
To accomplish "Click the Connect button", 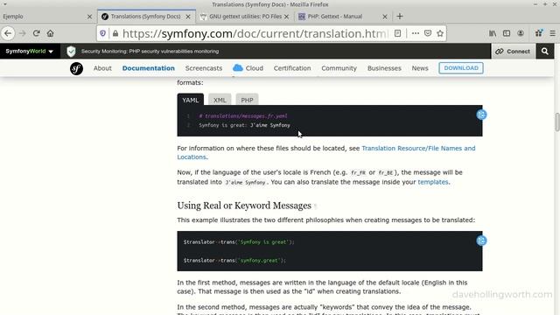I will pos(513,51).
